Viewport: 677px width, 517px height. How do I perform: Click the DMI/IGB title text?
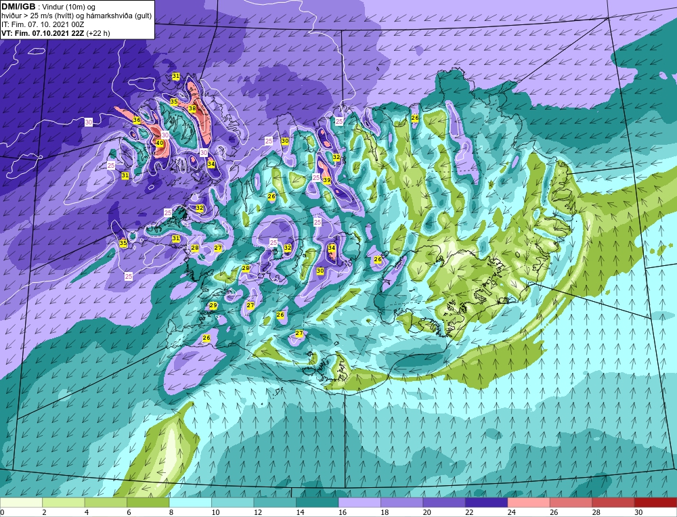[18, 7]
